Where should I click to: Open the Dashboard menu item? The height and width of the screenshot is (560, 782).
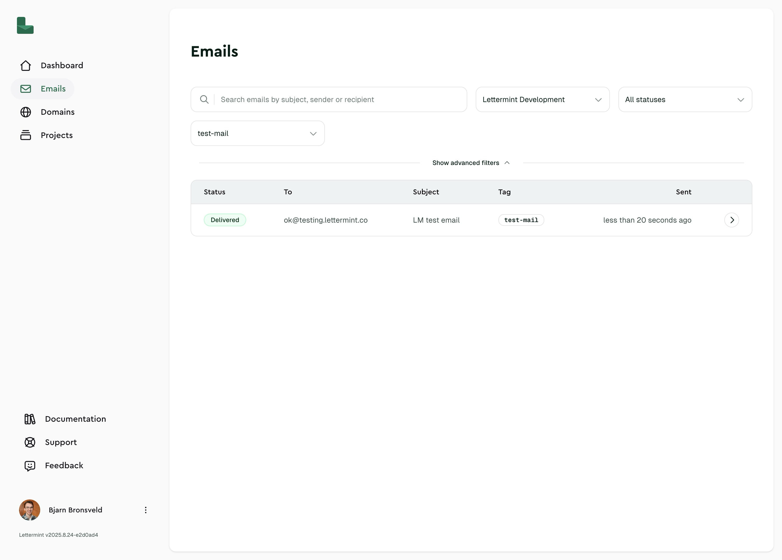[x=62, y=65]
